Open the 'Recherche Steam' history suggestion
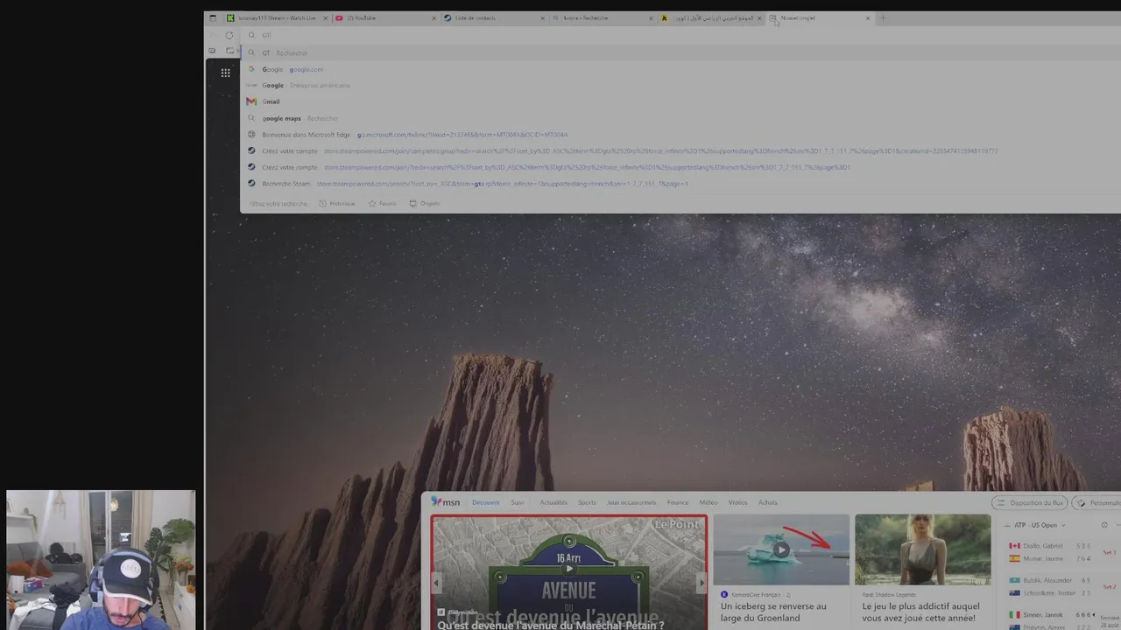The height and width of the screenshot is (630, 1121). tap(680, 184)
